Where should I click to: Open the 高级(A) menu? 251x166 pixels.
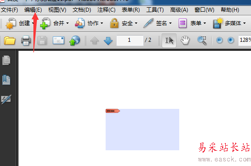coord(179,10)
